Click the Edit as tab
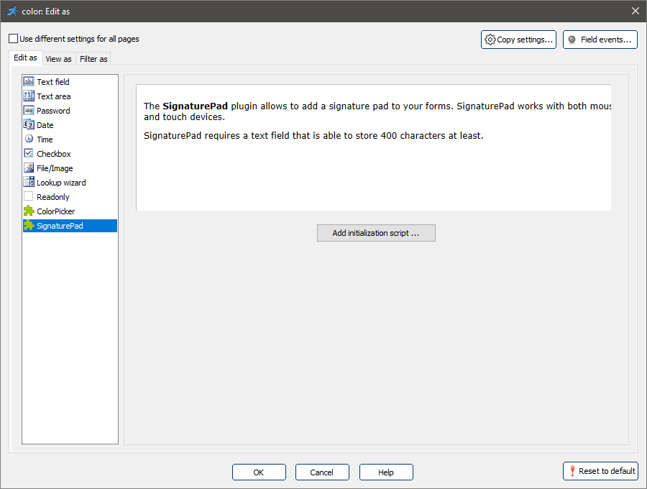Viewport: 647px width, 489px height. click(x=25, y=58)
